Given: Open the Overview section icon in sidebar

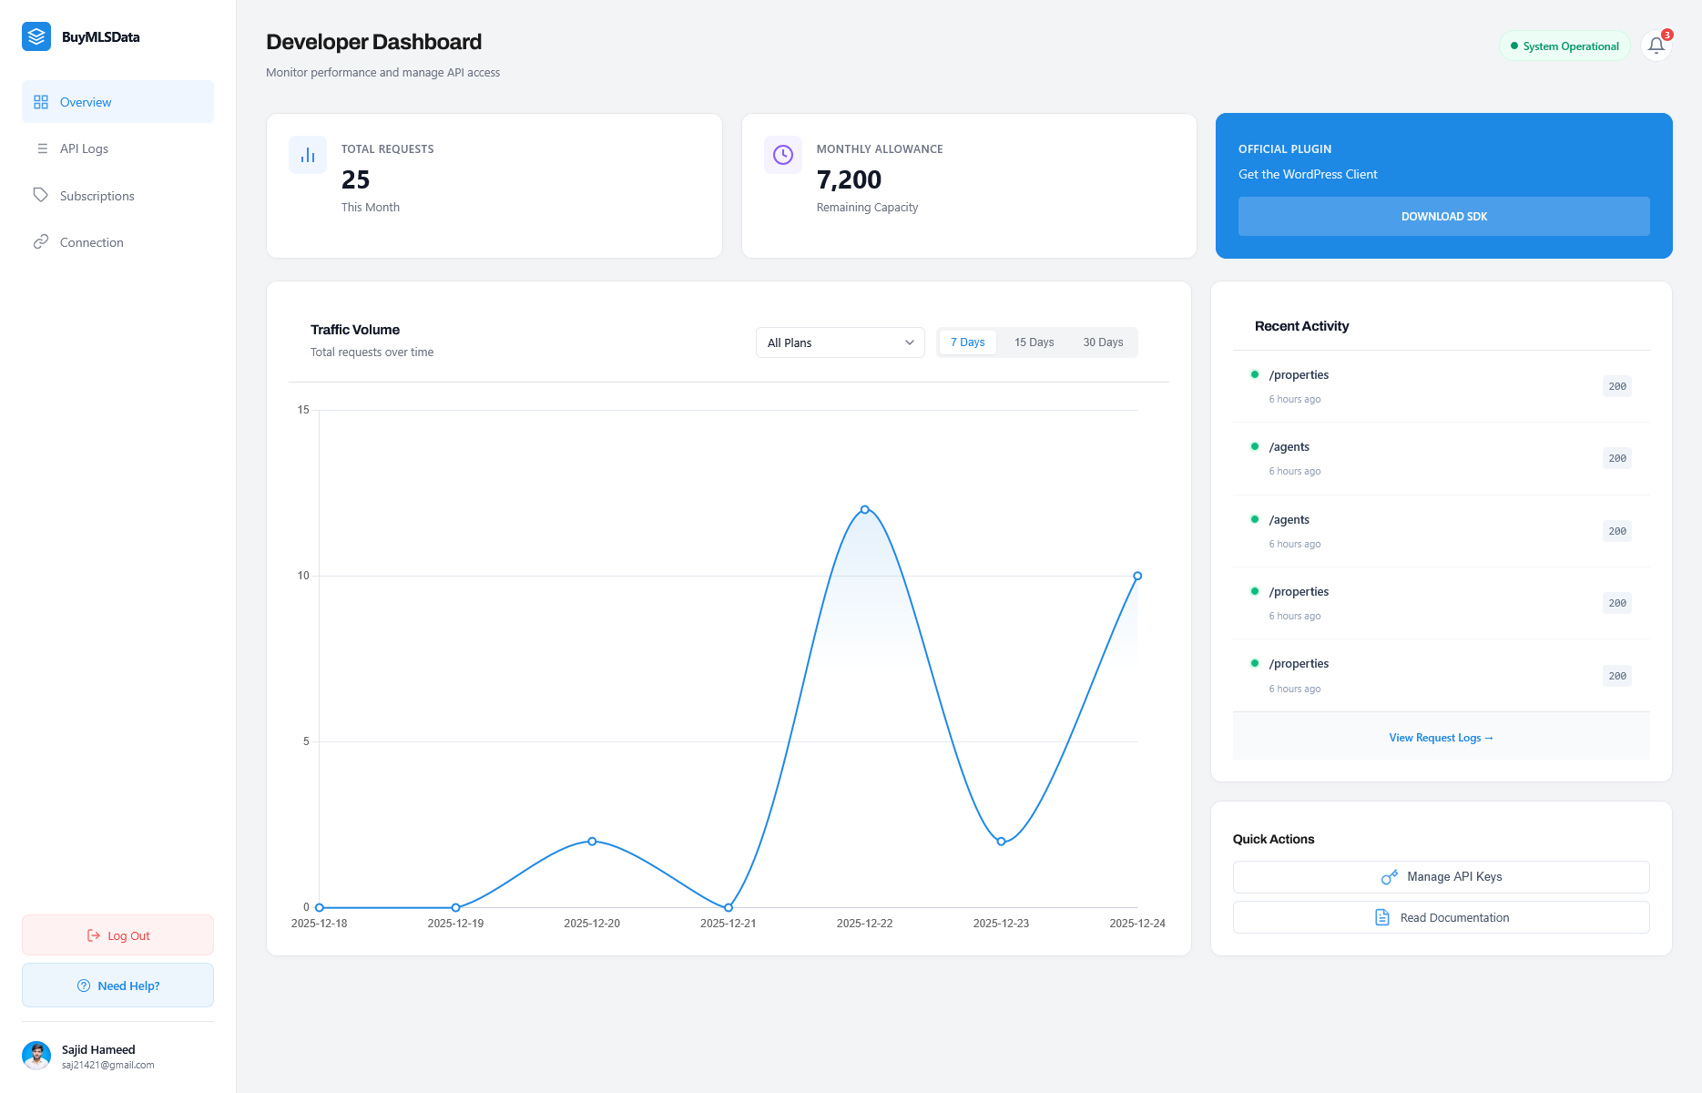Looking at the screenshot, I should tap(41, 101).
